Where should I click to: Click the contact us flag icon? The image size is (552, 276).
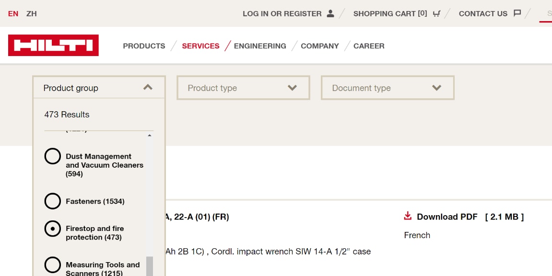pos(517,13)
